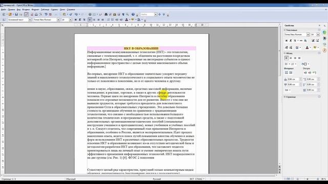Toggle Bold in the formatting toolbar

click(x=75, y=19)
